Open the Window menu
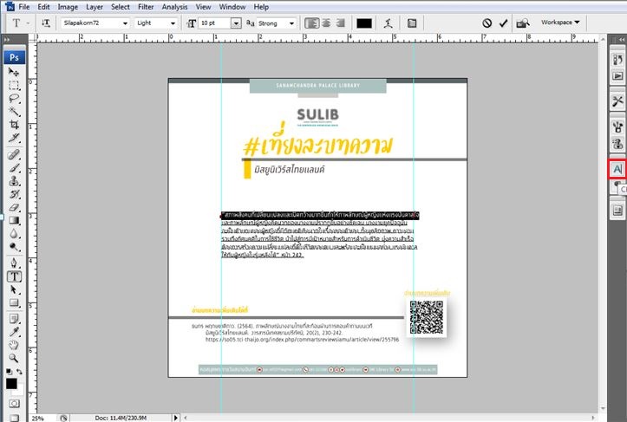The width and height of the screenshot is (627, 422). point(232,7)
